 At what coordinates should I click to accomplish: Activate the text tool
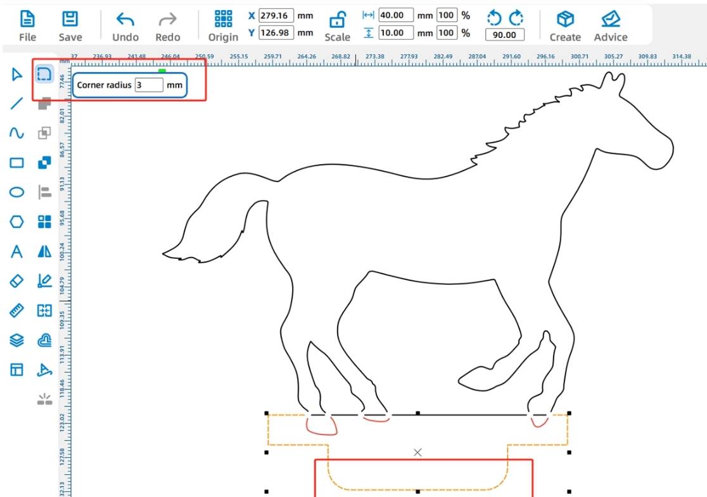[x=17, y=251]
